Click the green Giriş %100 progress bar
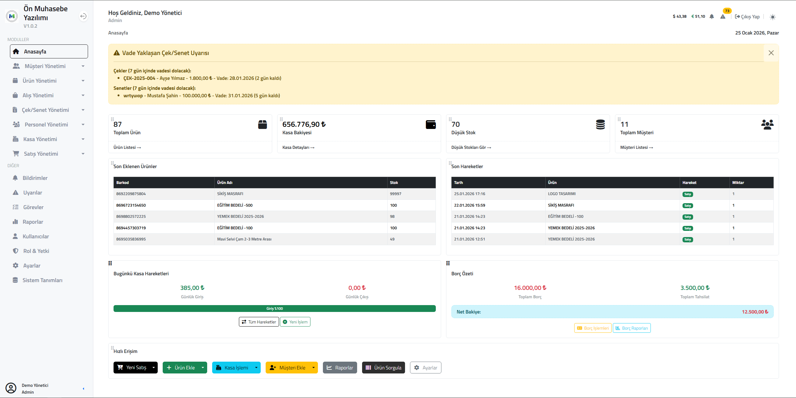Image resolution: width=796 pixels, height=398 pixels. pos(274,309)
